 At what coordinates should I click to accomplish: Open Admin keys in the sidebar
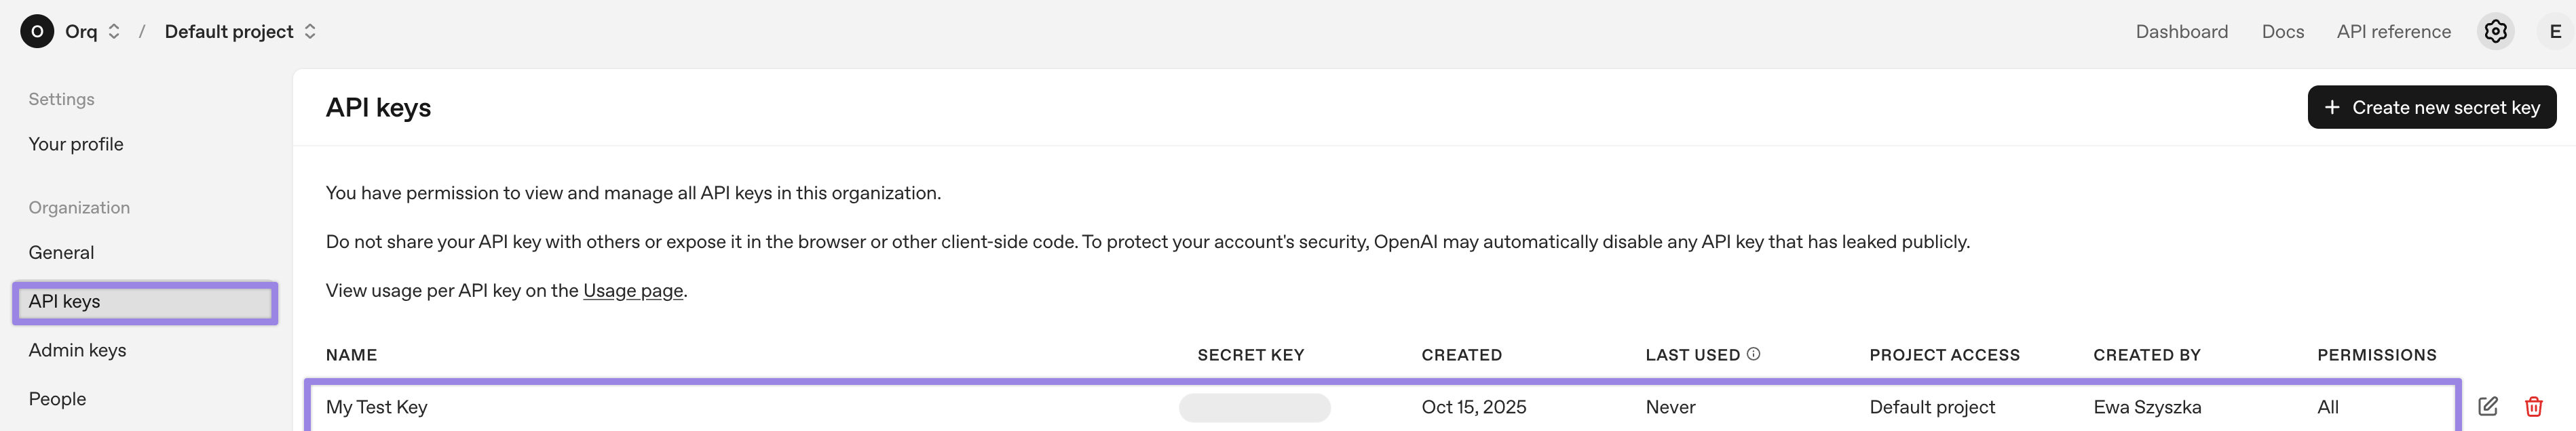pyautogui.click(x=77, y=350)
